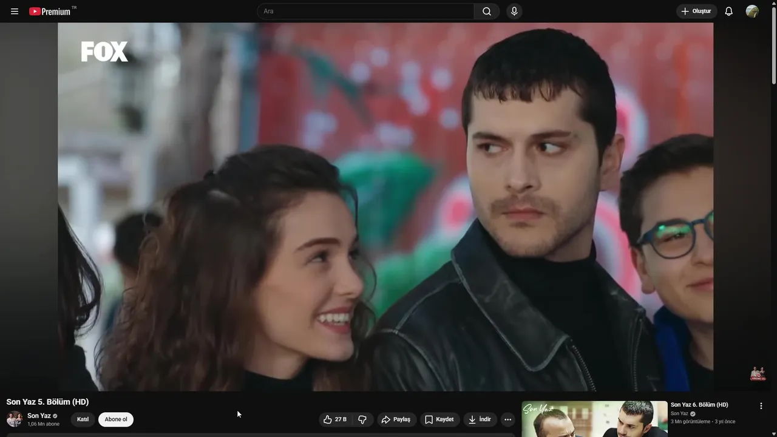Like the video showing 27 B
Image resolution: width=777 pixels, height=437 pixels.
click(x=336, y=419)
